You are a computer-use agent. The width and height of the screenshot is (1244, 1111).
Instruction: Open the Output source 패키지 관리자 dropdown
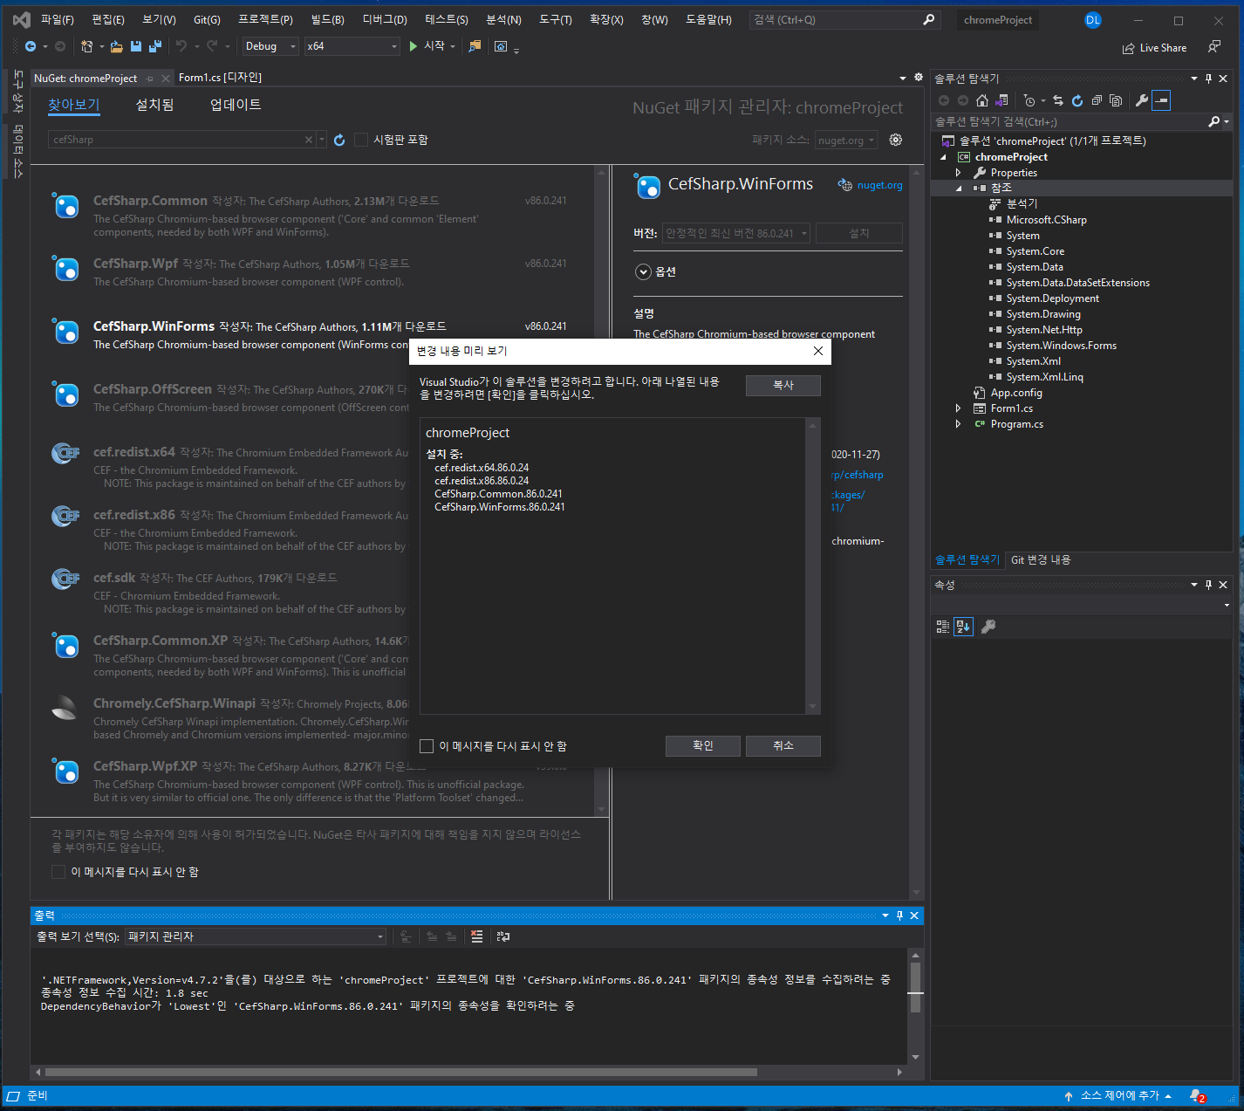click(256, 936)
